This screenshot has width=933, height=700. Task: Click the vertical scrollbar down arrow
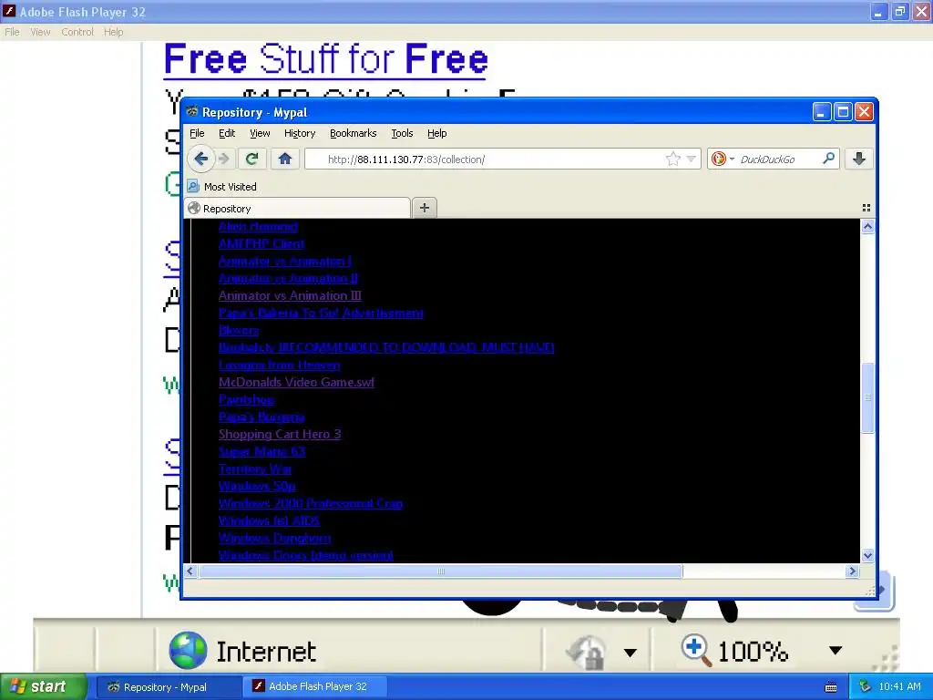(867, 555)
